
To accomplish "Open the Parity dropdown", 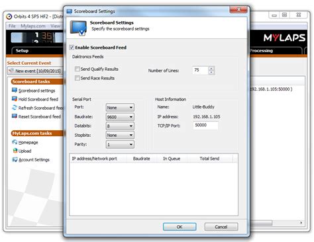I will (120, 144).
